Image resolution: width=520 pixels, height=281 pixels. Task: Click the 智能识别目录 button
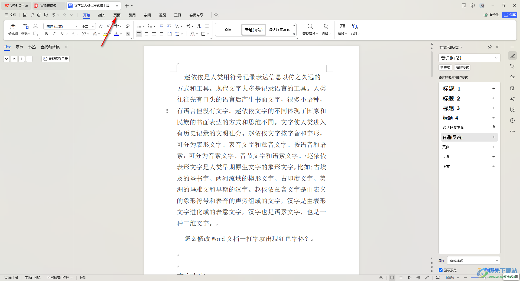[x=56, y=59]
